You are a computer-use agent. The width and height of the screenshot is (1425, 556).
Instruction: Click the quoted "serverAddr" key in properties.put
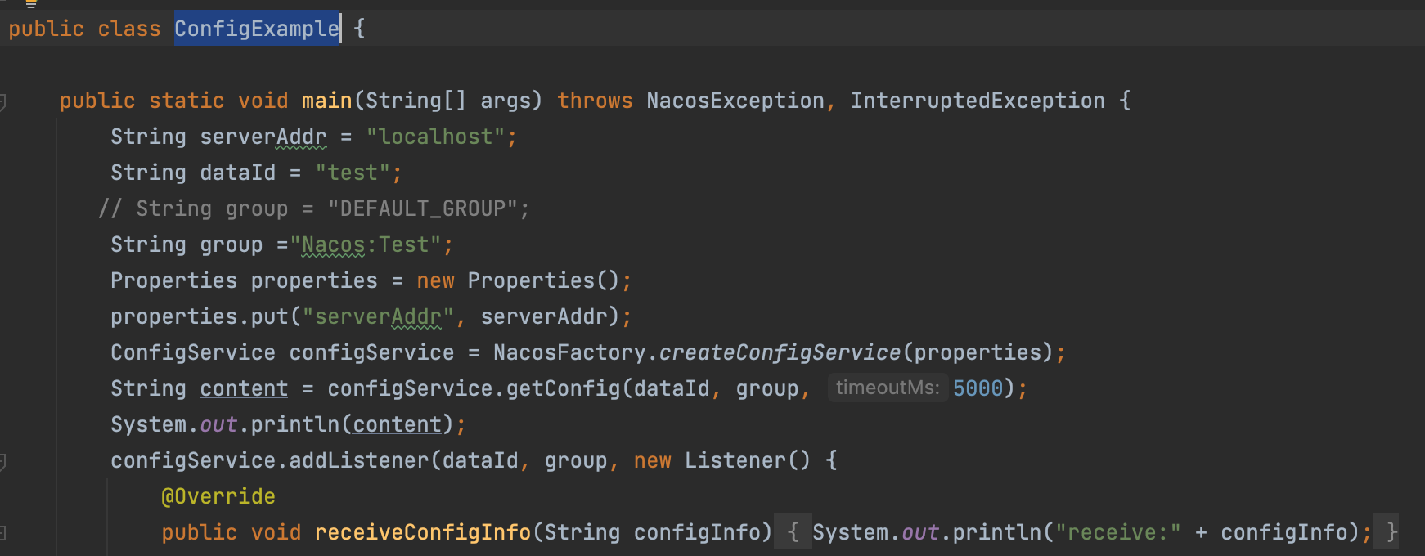(x=378, y=316)
